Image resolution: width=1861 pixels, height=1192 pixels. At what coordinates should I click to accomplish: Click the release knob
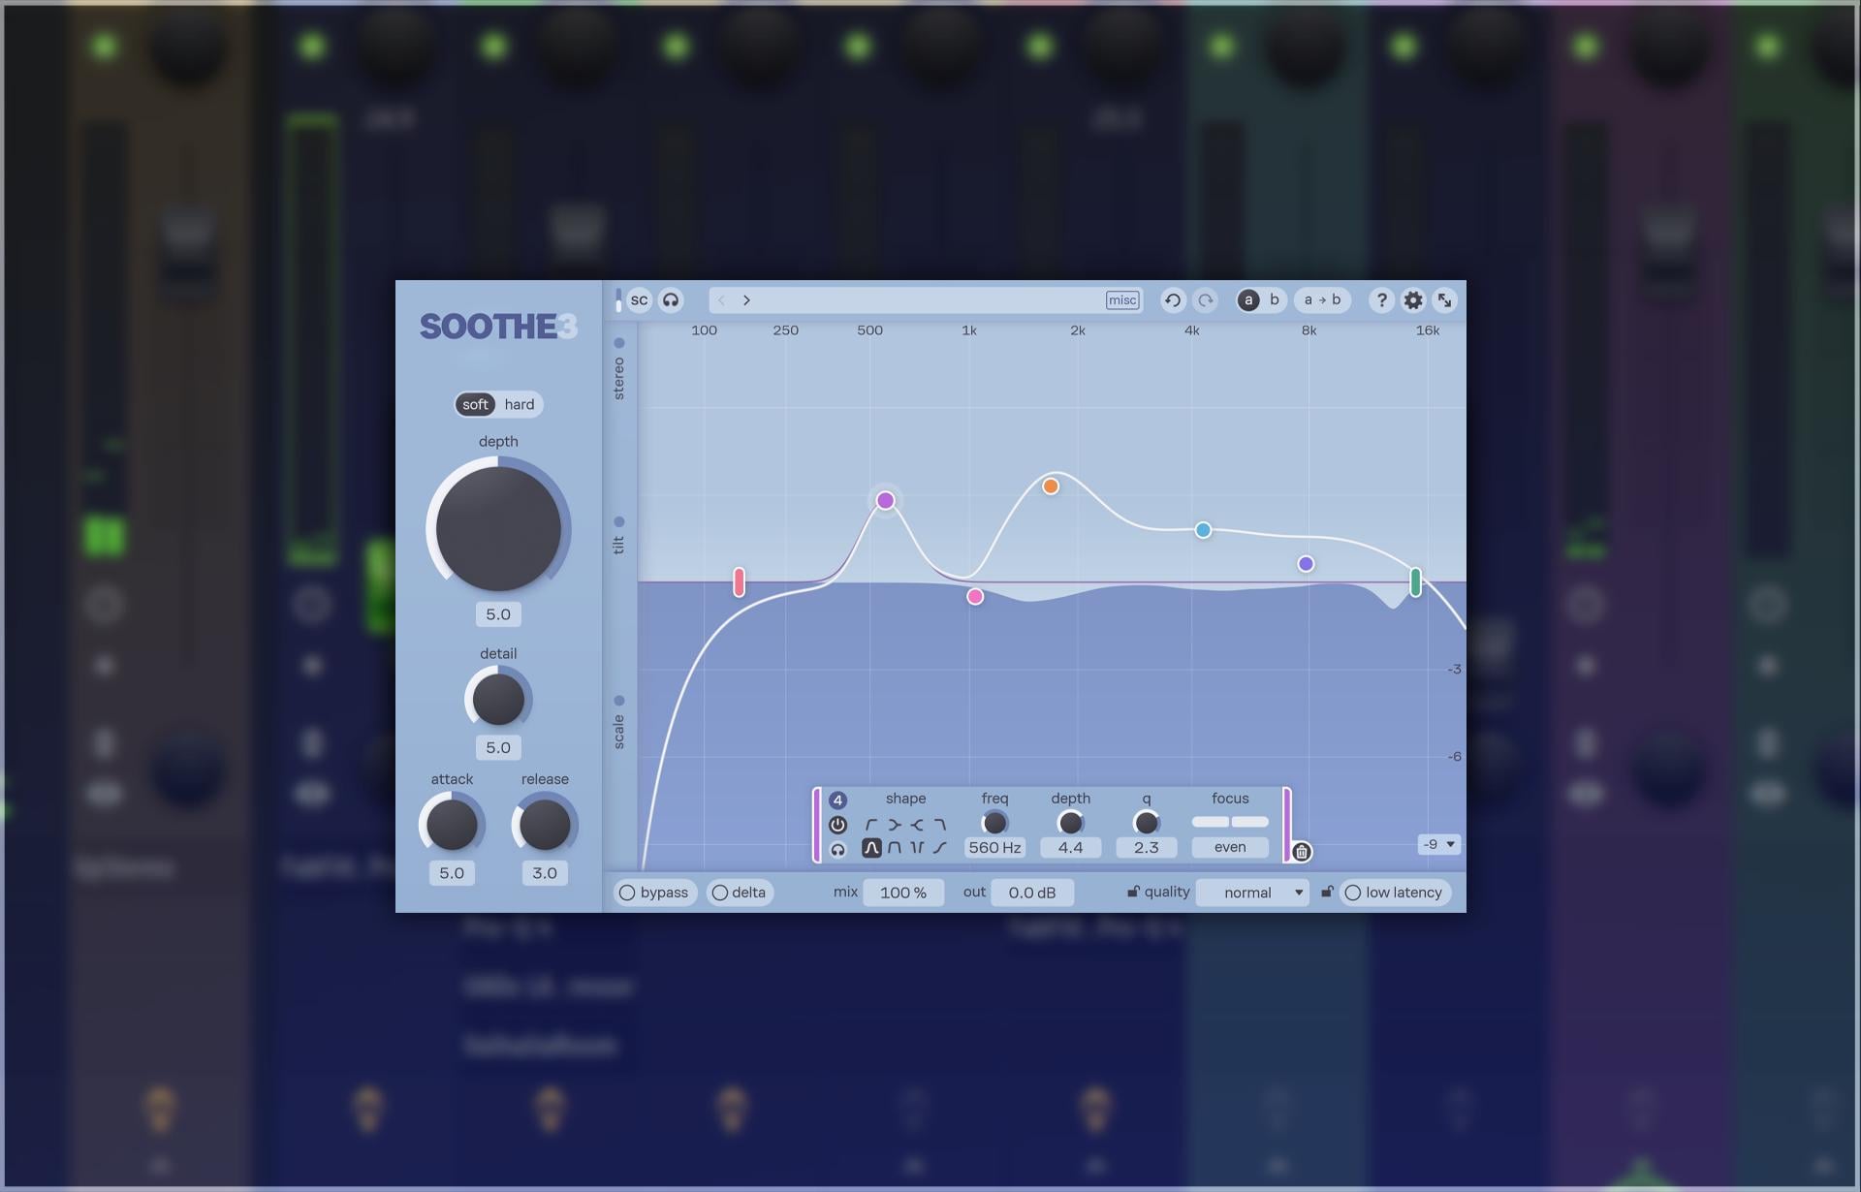[x=545, y=824]
